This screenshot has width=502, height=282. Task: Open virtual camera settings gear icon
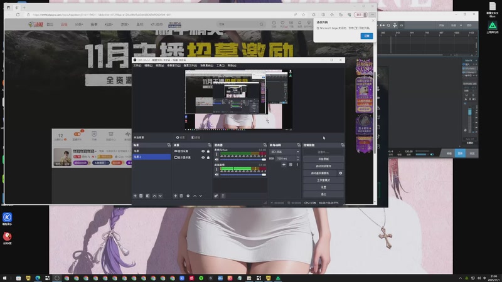(341, 174)
